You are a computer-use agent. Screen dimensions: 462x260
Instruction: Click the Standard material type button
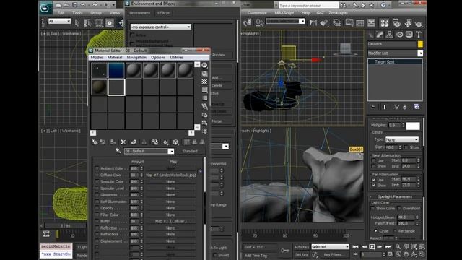point(190,151)
